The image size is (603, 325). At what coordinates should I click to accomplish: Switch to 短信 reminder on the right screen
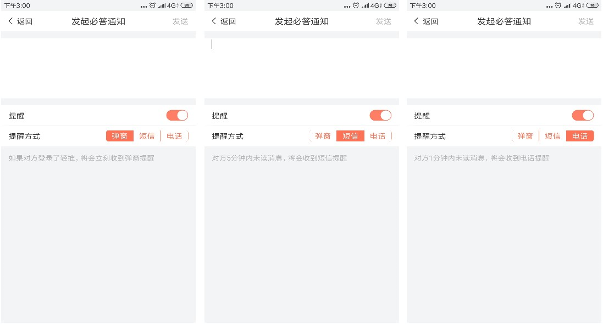coord(552,136)
